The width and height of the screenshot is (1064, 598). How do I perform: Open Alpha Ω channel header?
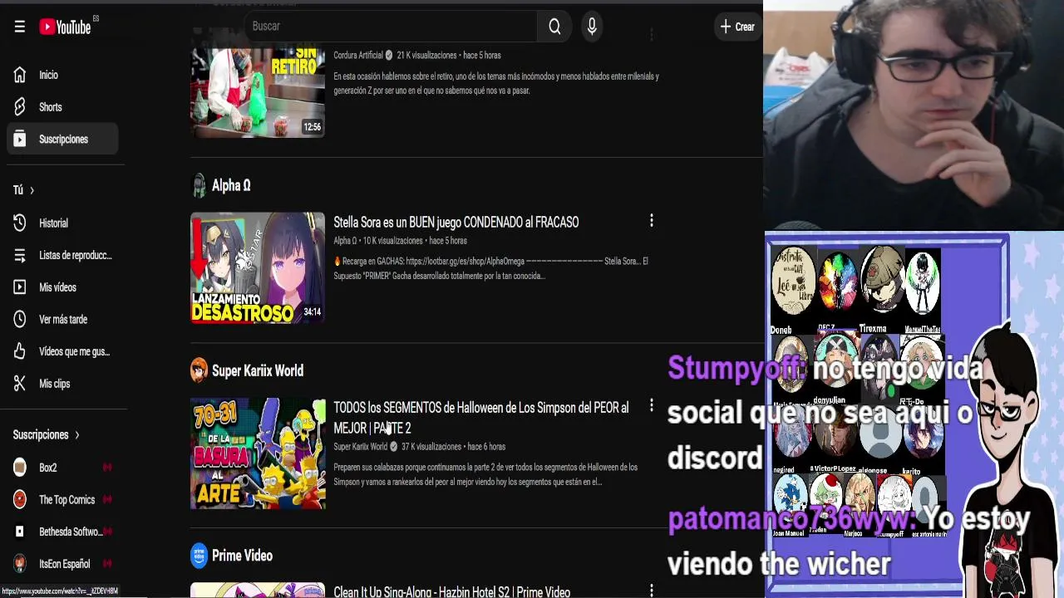231,185
